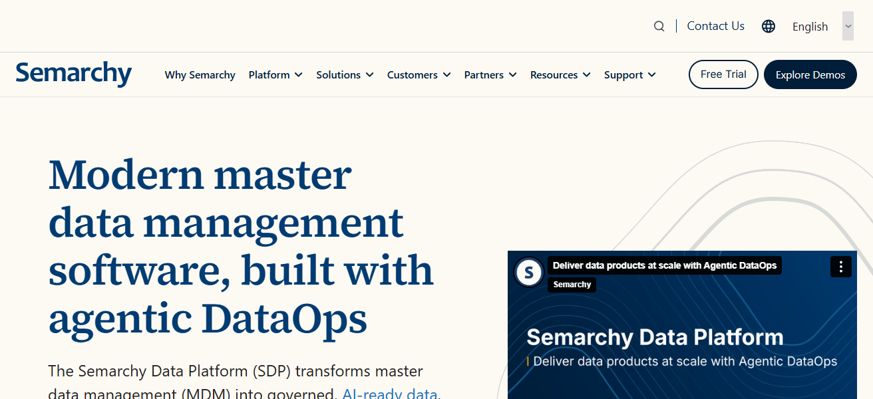Viewport: 873px width, 399px height.
Task: Go to Why Semarchy page
Action: [x=200, y=75]
